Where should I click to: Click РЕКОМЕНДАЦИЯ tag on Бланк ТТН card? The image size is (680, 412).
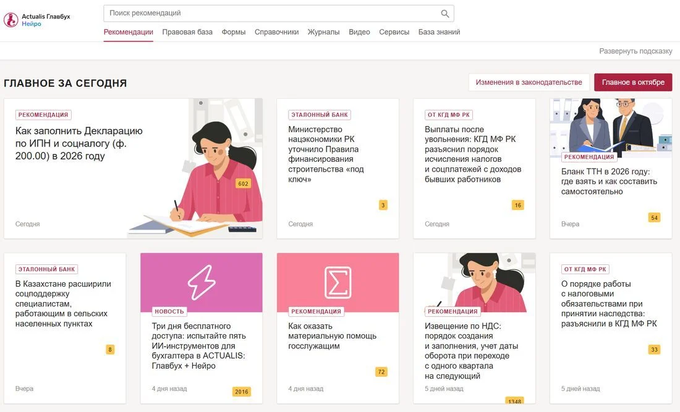tap(589, 157)
